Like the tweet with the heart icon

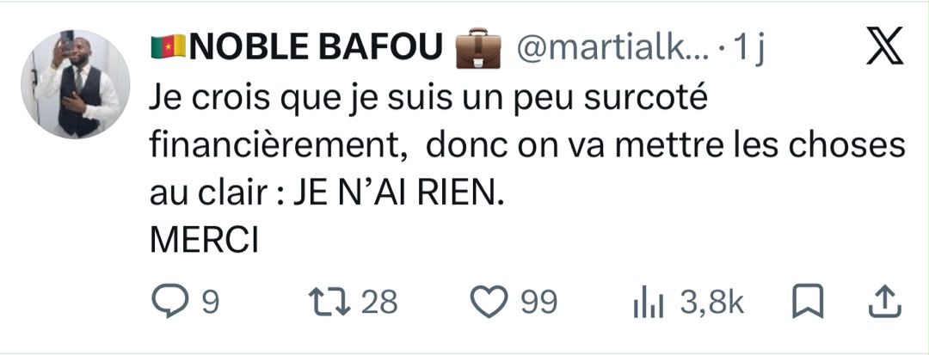pyautogui.click(x=489, y=302)
